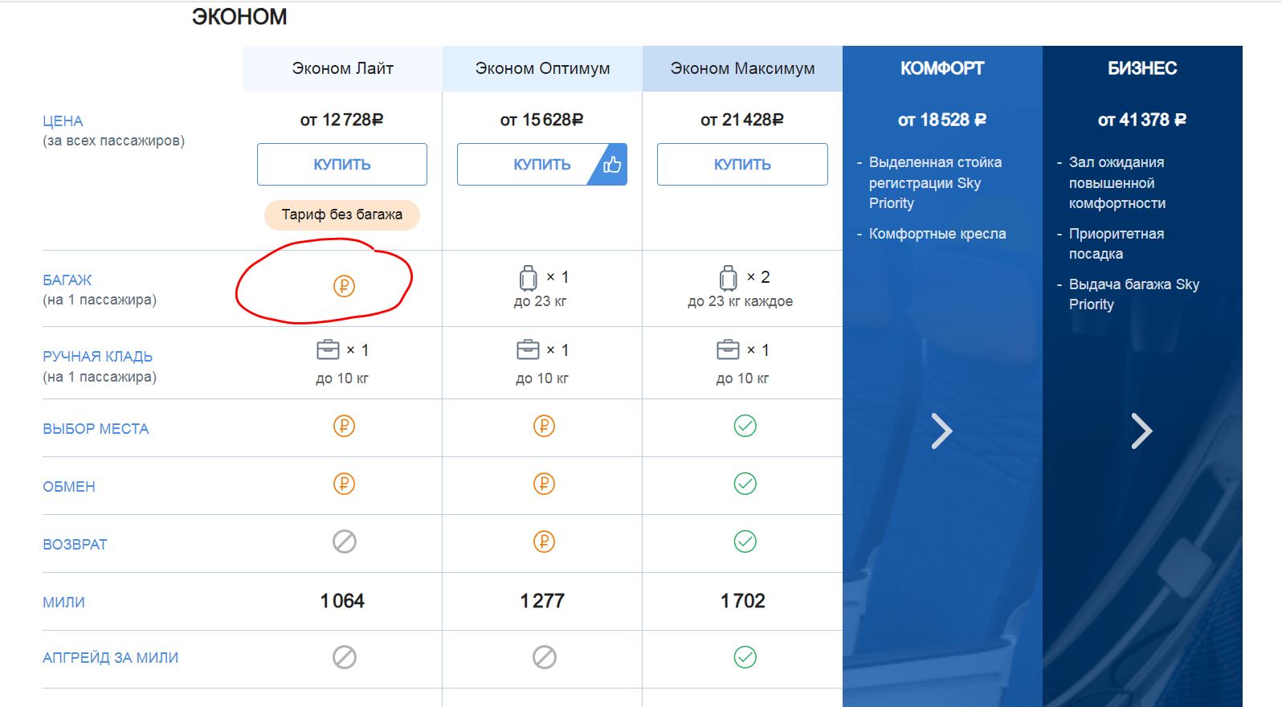Click 'Зал ожидания повышенной комфортности' text

coord(1117,182)
